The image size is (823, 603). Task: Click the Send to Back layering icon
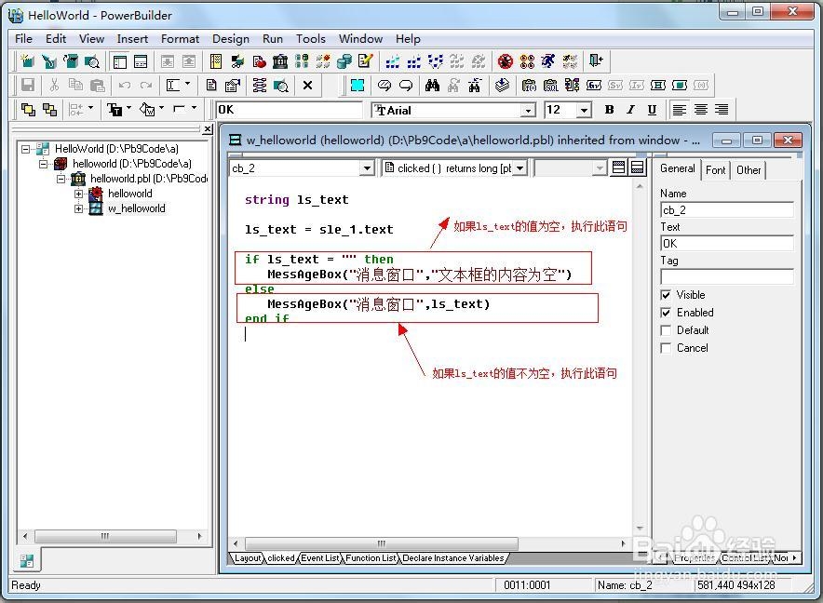tap(50, 110)
